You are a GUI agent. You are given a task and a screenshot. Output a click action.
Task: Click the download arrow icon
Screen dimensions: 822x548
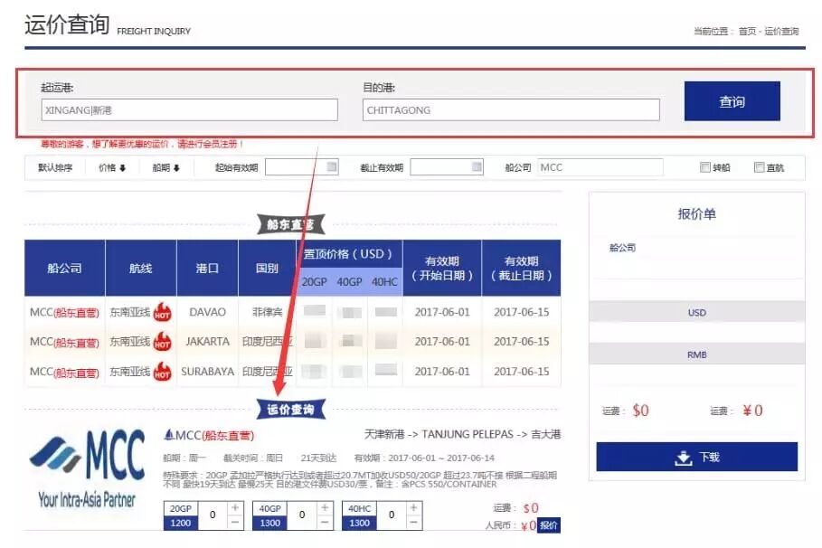pyautogui.click(x=683, y=458)
